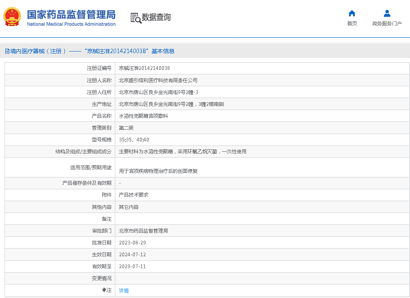Select registration number 京械注准20142140038 value cell
The width and height of the screenshot is (410, 298).
click(144, 68)
